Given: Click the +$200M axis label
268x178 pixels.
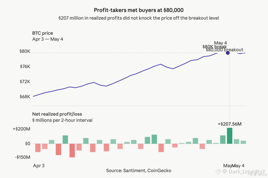Looking at the screenshot, I should [x=22, y=129].
